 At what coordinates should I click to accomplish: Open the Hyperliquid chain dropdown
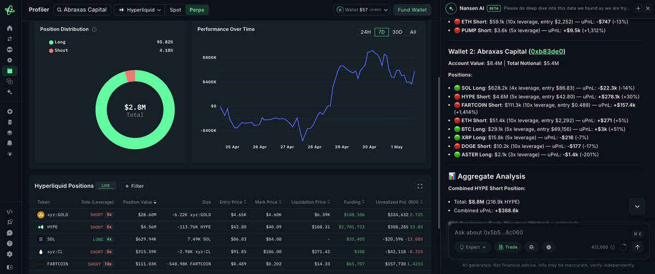click(x=139, y=10)
